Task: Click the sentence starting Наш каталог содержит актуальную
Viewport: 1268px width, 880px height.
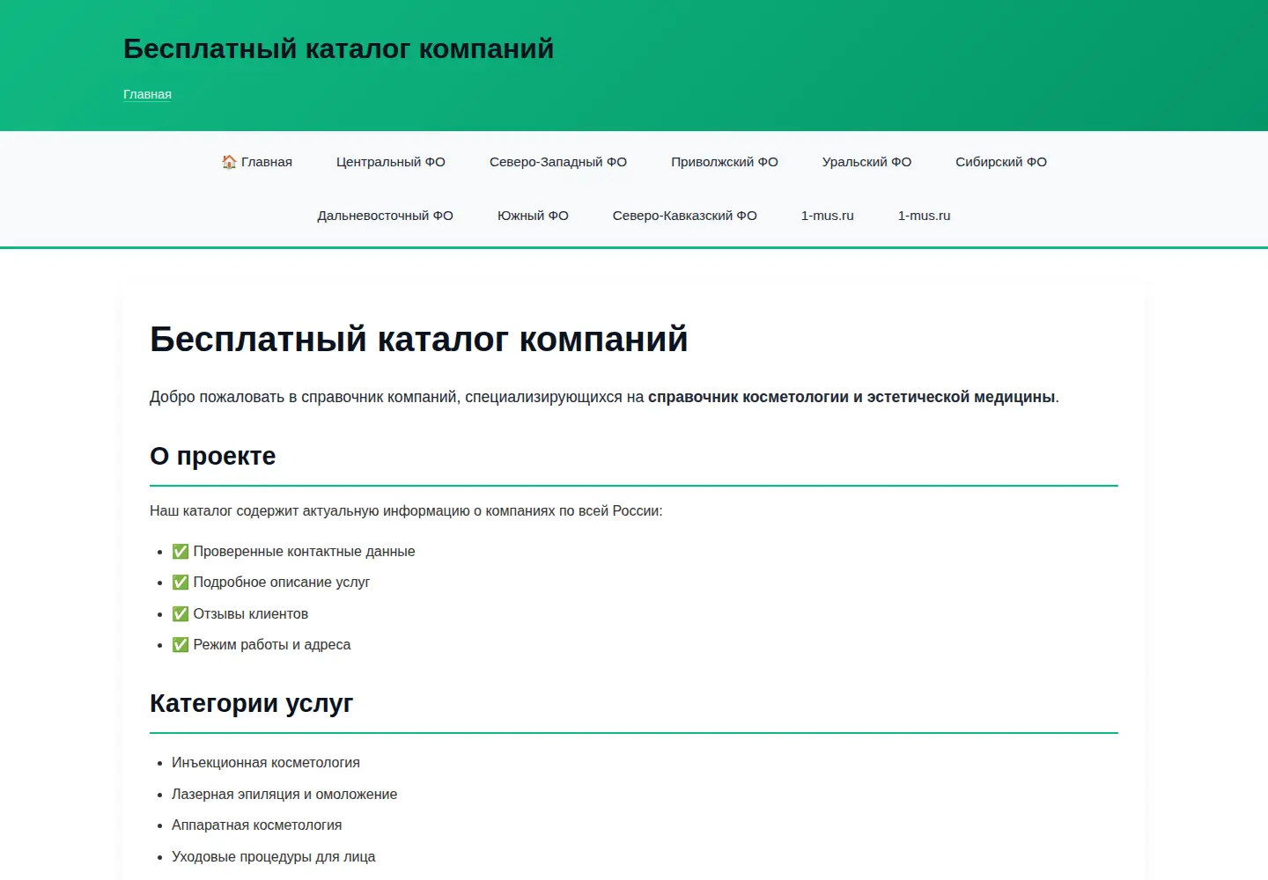Action: [x=406, y=511]
